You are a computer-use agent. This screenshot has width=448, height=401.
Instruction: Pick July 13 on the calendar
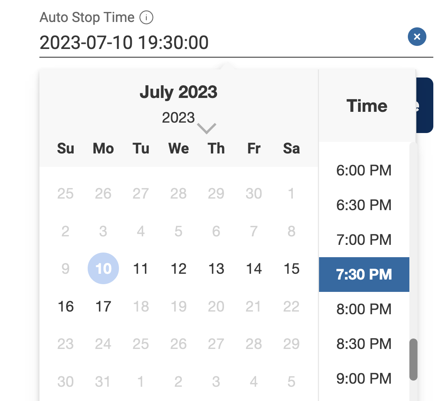(216, 269)
